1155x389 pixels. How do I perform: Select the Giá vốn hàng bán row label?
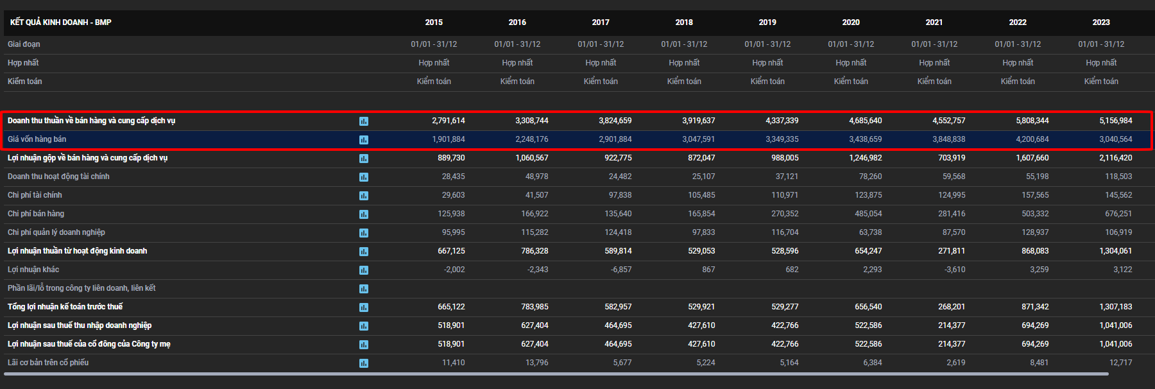coord(37,139)
